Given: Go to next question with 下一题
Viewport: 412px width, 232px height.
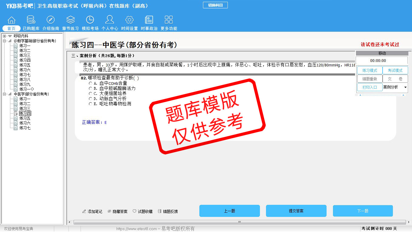Looking at the screenshot, I should (x=363, y=211).
